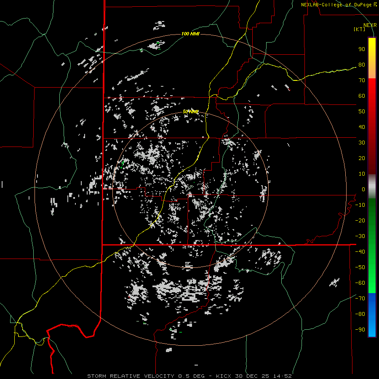Viewport: 379px width, 379px height.
Task: Click the gray zero-velocity segment of color bar
Action: 372,187
